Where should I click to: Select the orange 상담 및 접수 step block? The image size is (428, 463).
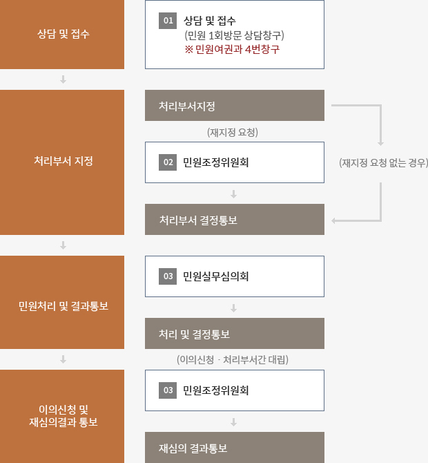pyautogui.click(x=62, y=35)
